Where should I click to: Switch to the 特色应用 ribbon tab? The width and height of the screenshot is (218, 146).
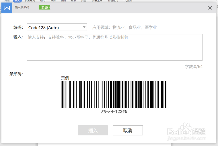coord(113,1)
